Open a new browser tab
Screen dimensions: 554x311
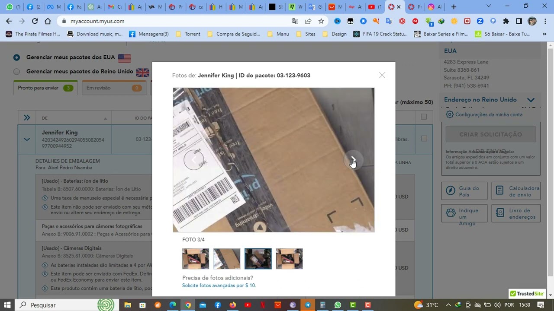pos(454,7)
